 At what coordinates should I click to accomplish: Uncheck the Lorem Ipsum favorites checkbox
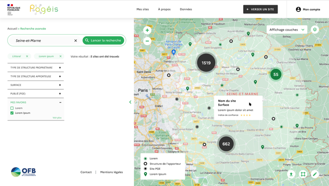coord(12,113)
